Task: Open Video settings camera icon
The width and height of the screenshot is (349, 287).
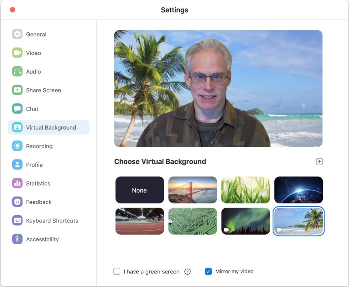Action: tap(17, 53)
